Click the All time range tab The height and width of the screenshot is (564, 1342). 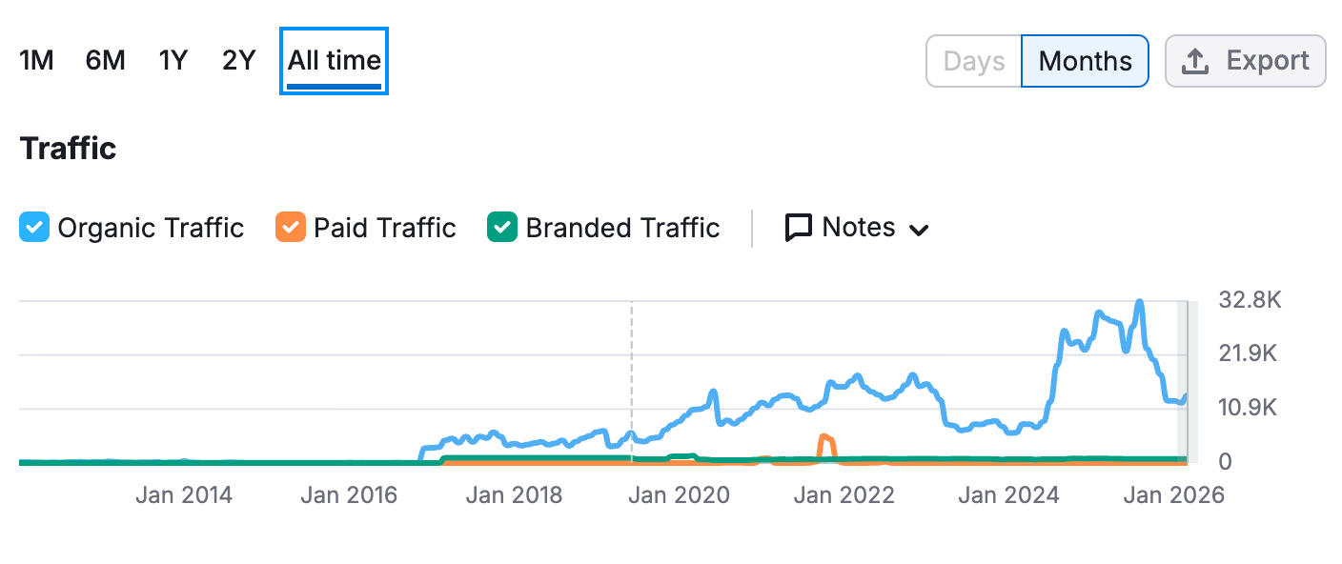[335, 61]
